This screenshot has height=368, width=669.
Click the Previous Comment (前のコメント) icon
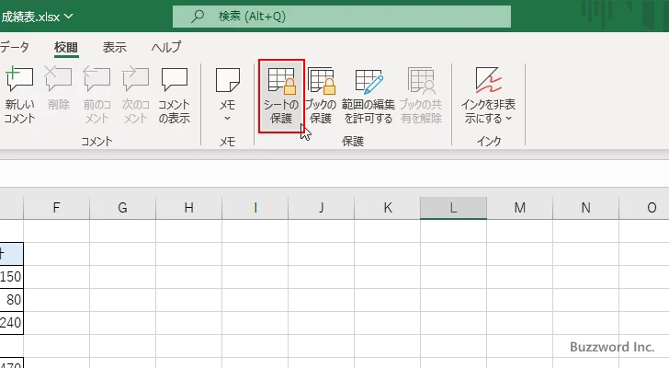pyautogui.click(x=96, y=95)
